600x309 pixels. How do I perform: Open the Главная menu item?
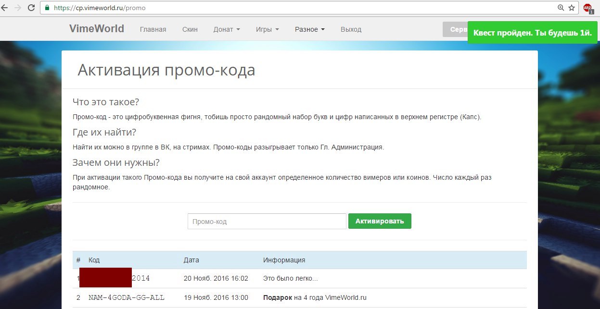pos(153,29)
